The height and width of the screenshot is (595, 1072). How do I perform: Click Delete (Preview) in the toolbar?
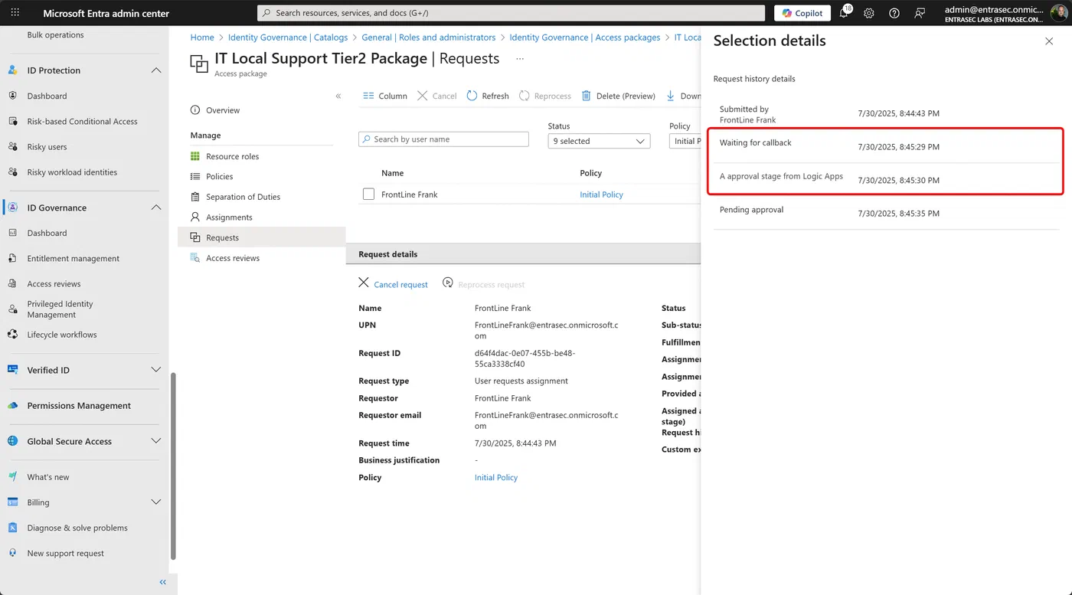click(619, 96)
